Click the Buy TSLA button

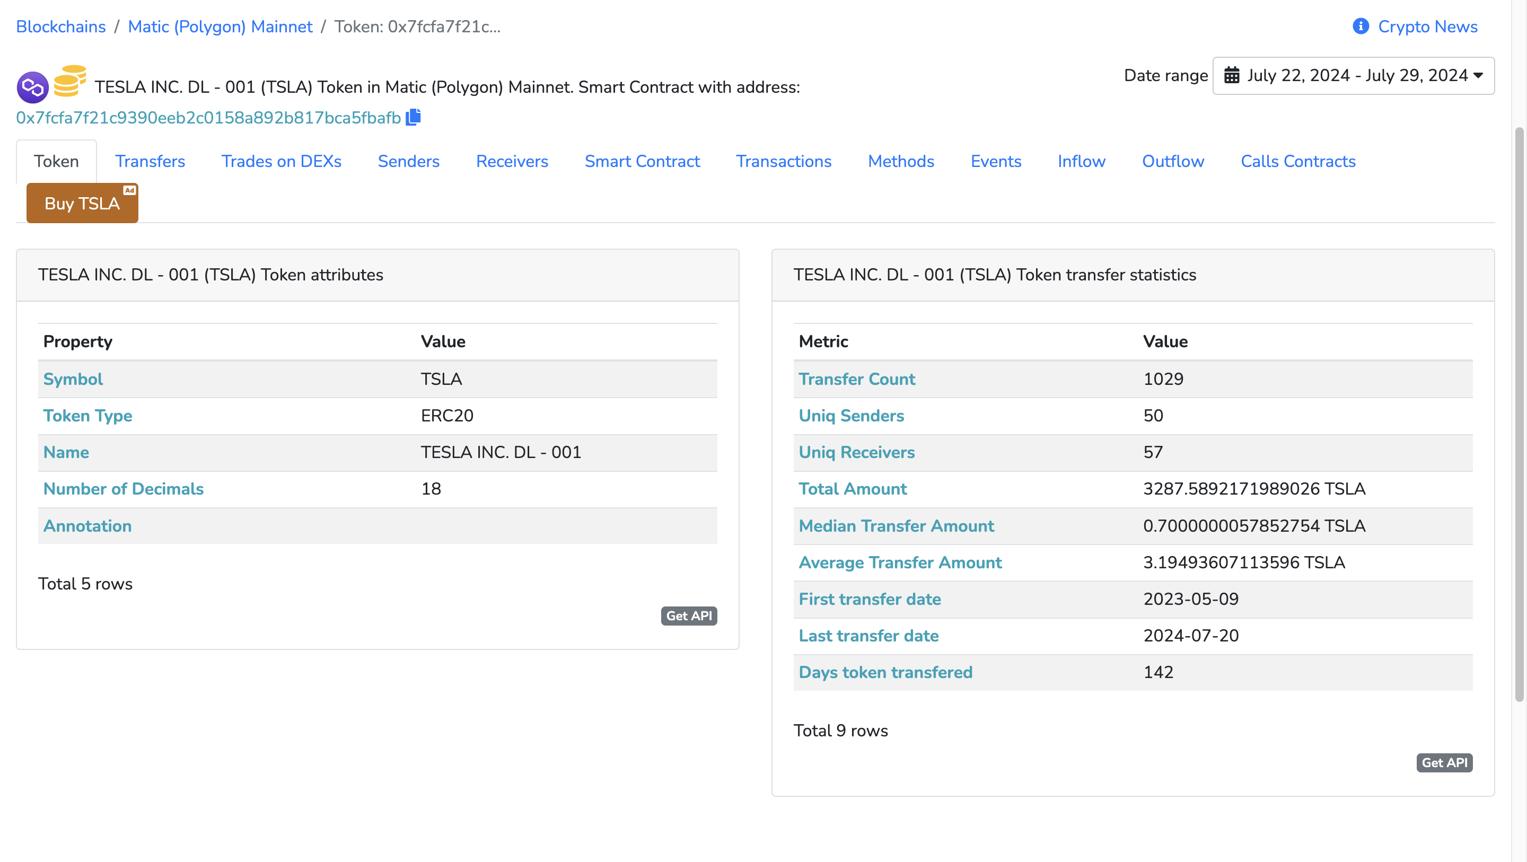(x=82, y=204)
